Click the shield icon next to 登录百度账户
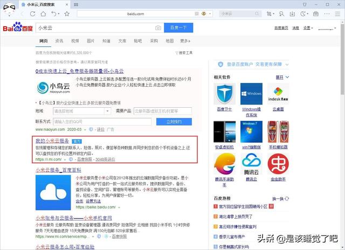Viewport: 345px width, 250px height. point(220,64)
